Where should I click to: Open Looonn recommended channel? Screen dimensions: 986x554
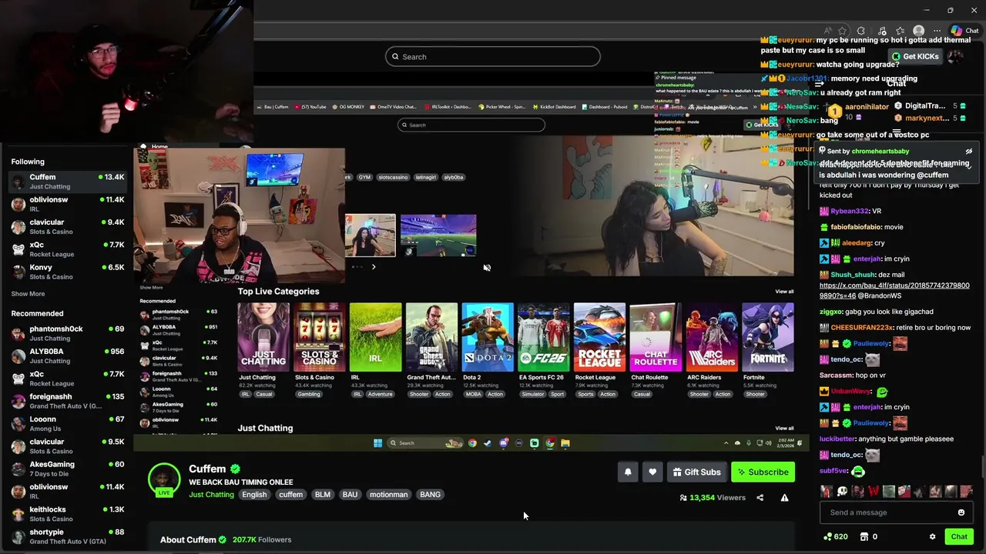point(67,424)
